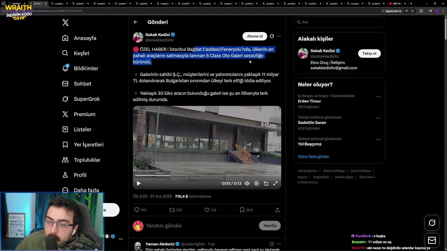Open browser tab search dropdown arrow

click(3, 3)
